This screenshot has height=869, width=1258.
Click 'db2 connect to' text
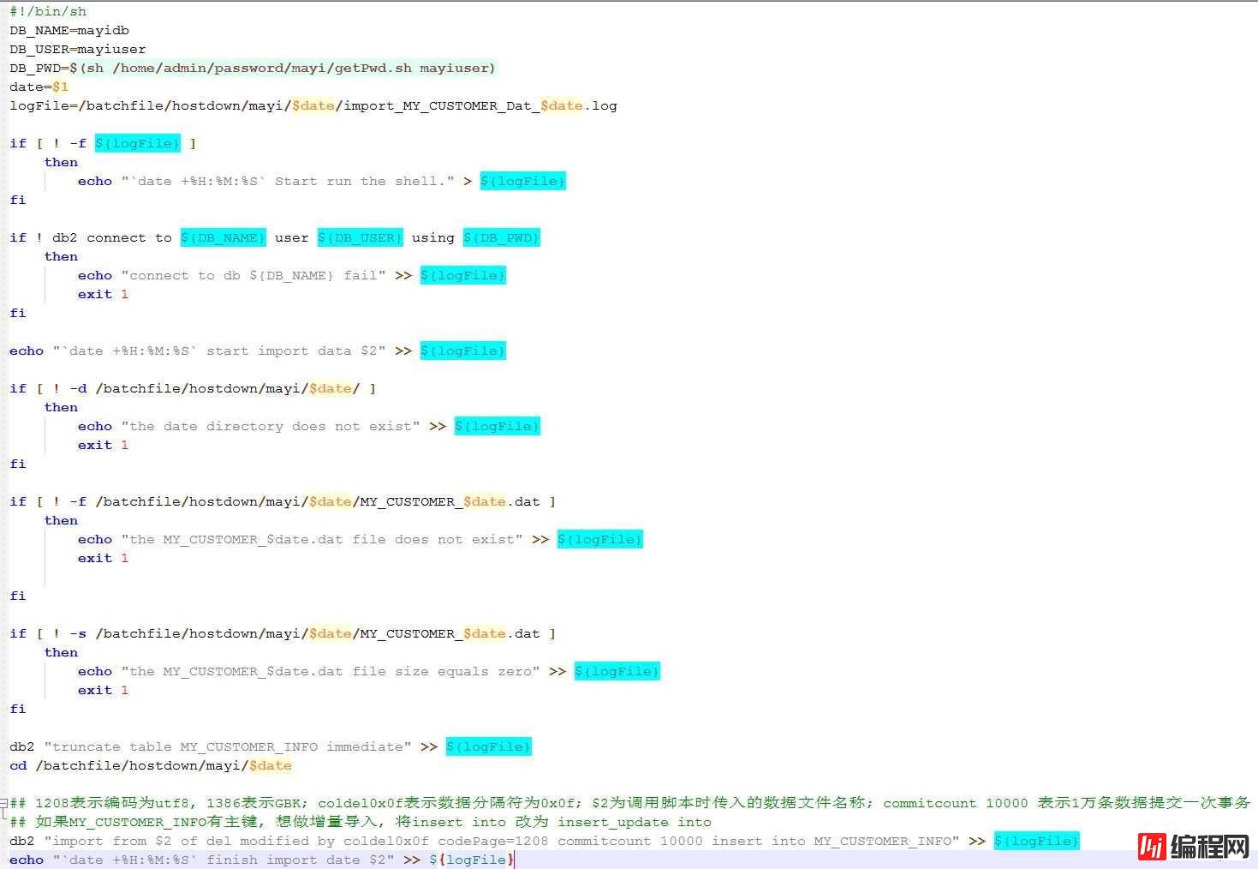click(112, 237)
